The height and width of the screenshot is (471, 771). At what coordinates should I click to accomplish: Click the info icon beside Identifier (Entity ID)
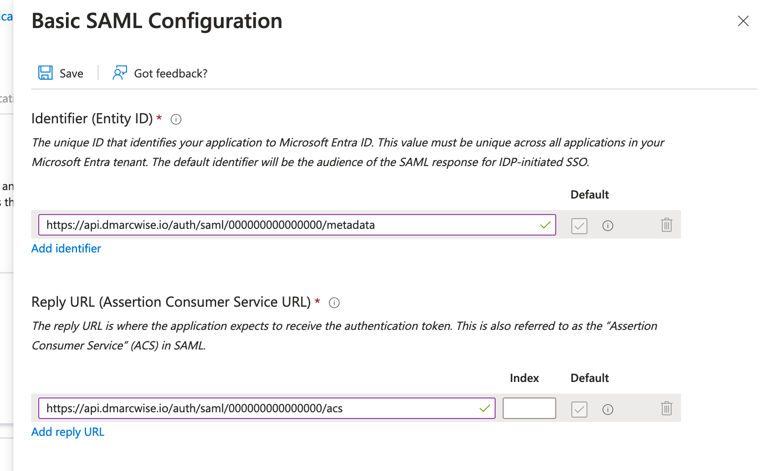(x=176, y=119)
